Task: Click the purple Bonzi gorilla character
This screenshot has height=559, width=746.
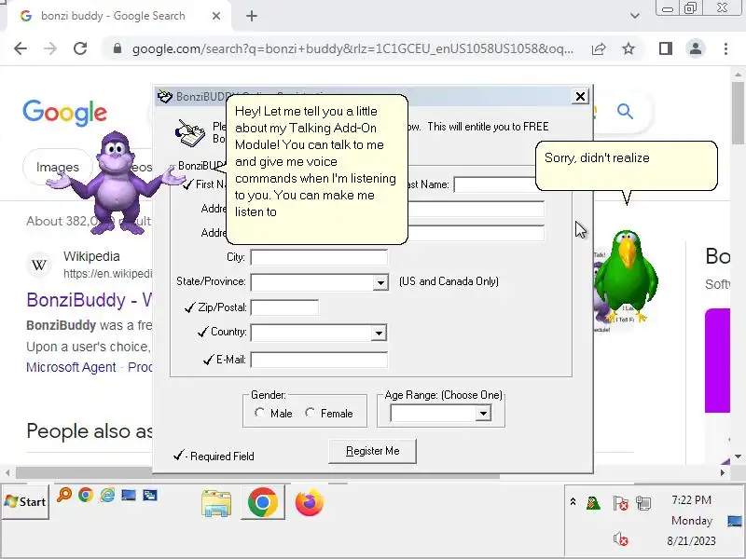Action: tap(116, 183)
